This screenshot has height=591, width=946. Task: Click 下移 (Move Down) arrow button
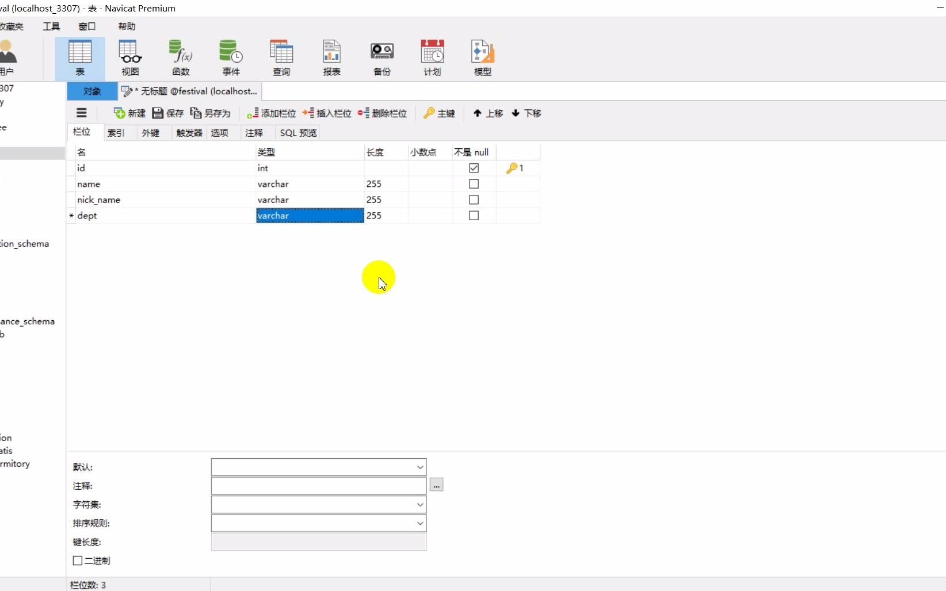click(527, 113)
